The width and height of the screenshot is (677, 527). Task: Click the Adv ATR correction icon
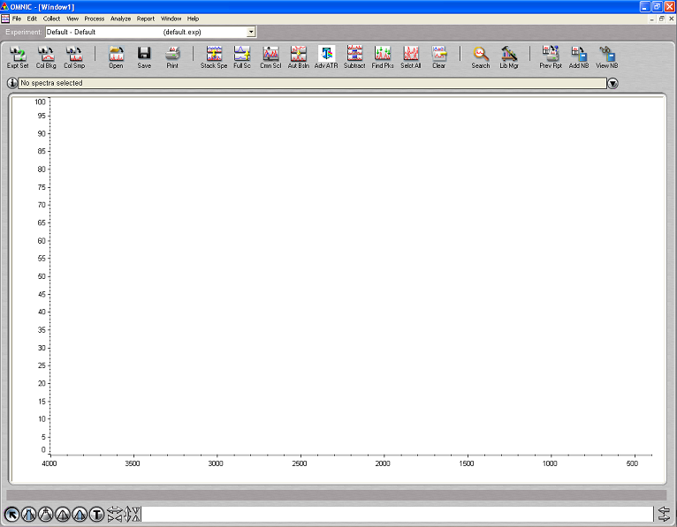pos(326,56)
